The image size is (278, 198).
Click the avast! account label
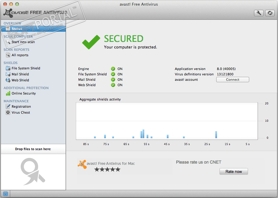pyautogui.click(x=186, y=80)
